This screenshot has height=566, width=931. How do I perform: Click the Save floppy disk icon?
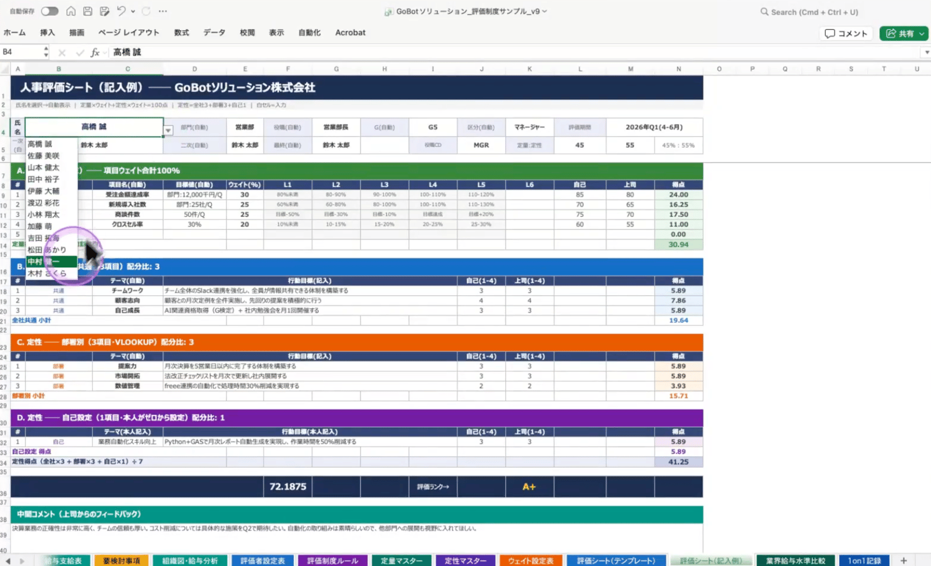[x=87, y=12]
